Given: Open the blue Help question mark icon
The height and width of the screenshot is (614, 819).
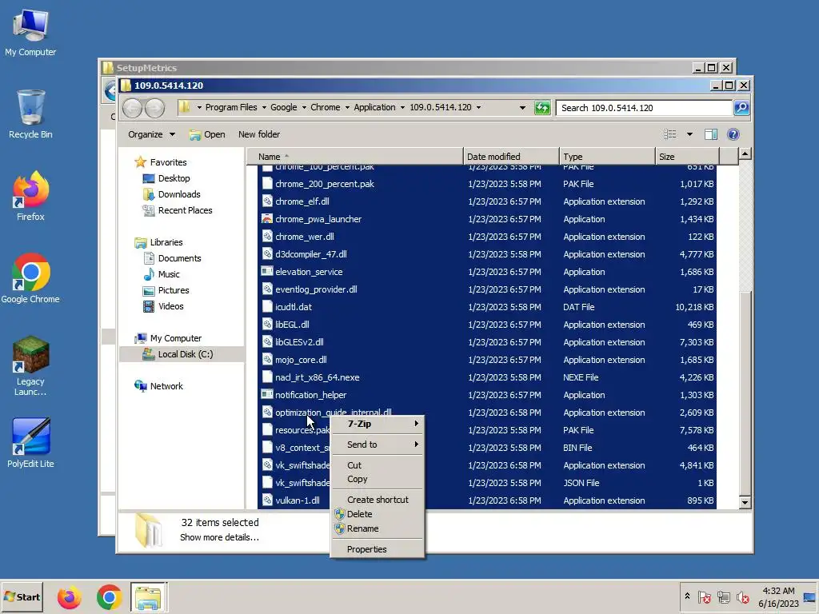Looking at the screenshot, I should point(733,134).
